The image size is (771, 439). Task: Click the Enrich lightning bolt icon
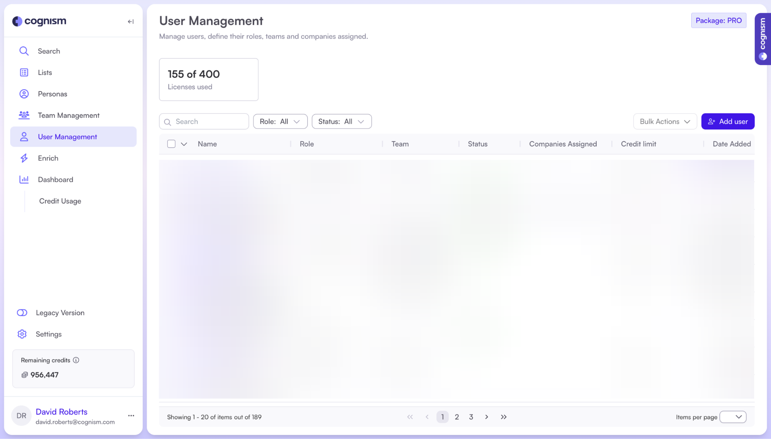(x=24, y=158)
